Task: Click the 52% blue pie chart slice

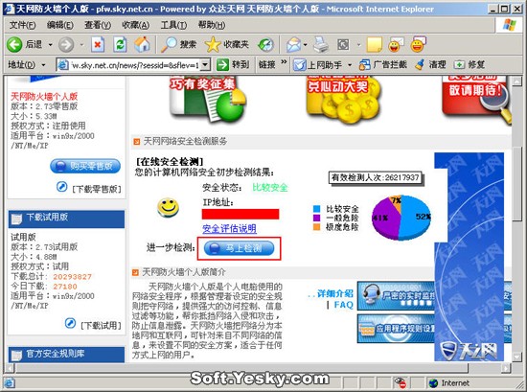Action: point(416,218)
